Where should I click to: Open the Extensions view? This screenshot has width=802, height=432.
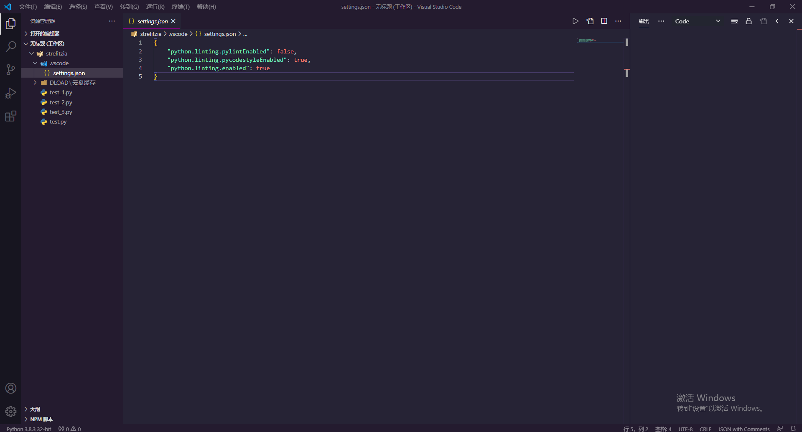pos(11,116)
